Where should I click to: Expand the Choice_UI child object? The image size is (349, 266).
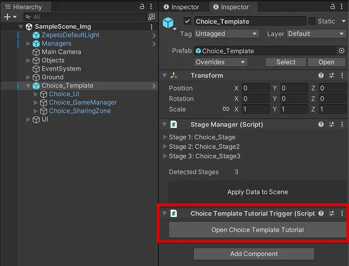click(x=35, y=94)
